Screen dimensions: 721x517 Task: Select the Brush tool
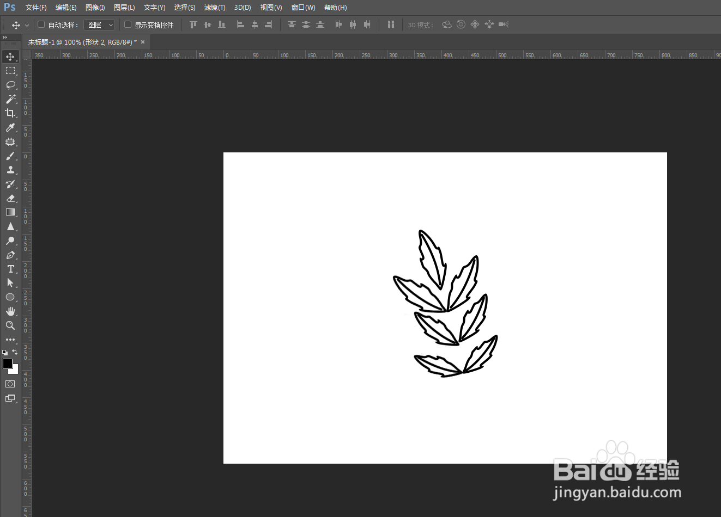point(10,156)
